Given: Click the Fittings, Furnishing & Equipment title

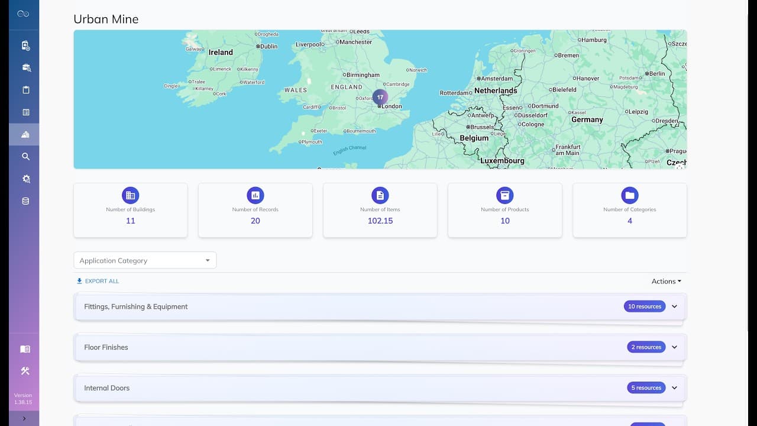Looking at the screenshot, I should click(136, 306).
